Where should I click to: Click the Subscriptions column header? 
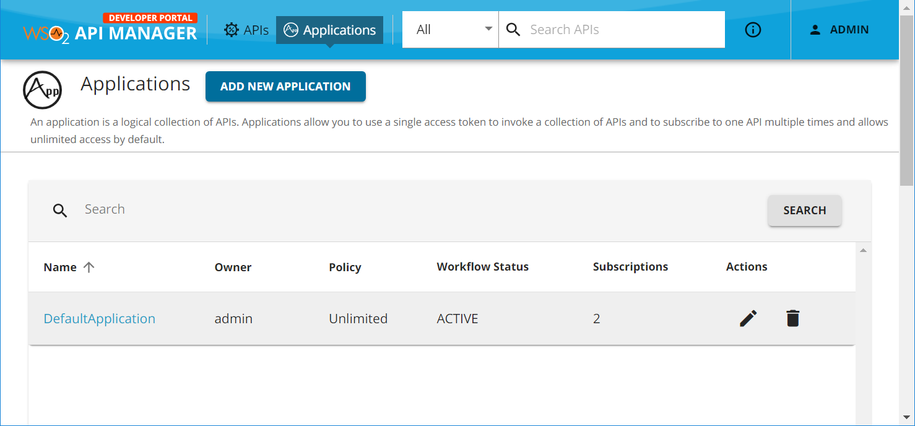pyautogui.click(x=630, y=267)
